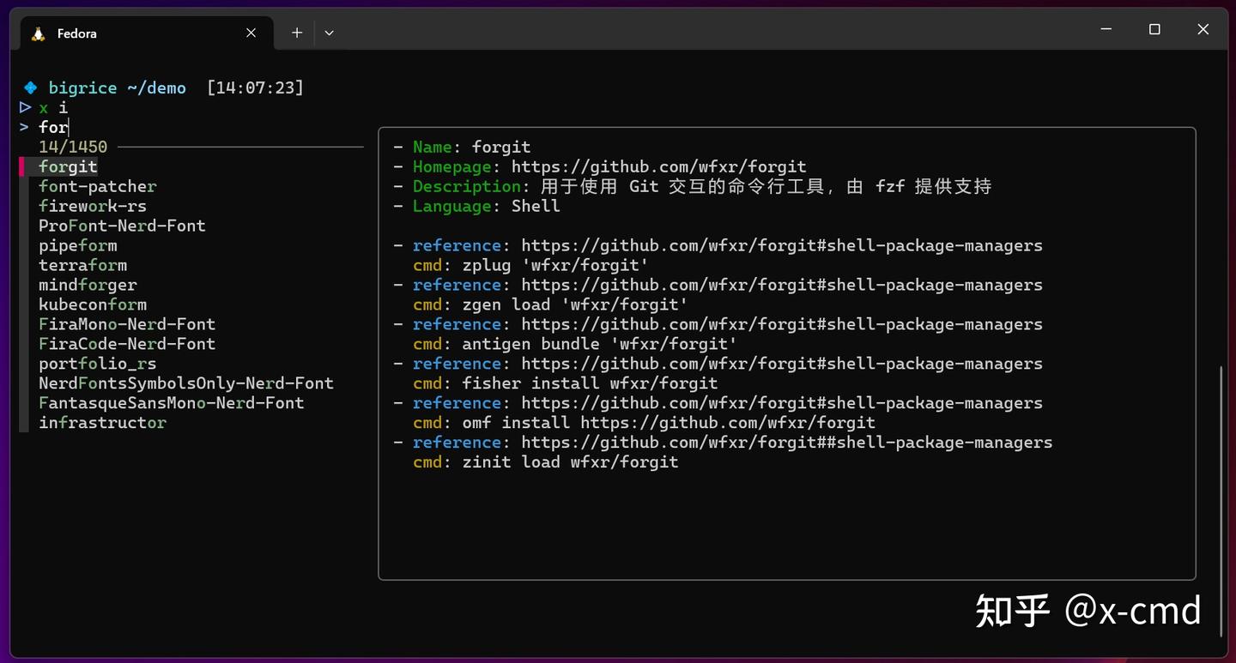Minimize the terminal window
Screen dimensions: 1236x663
tap(1106, 29)
